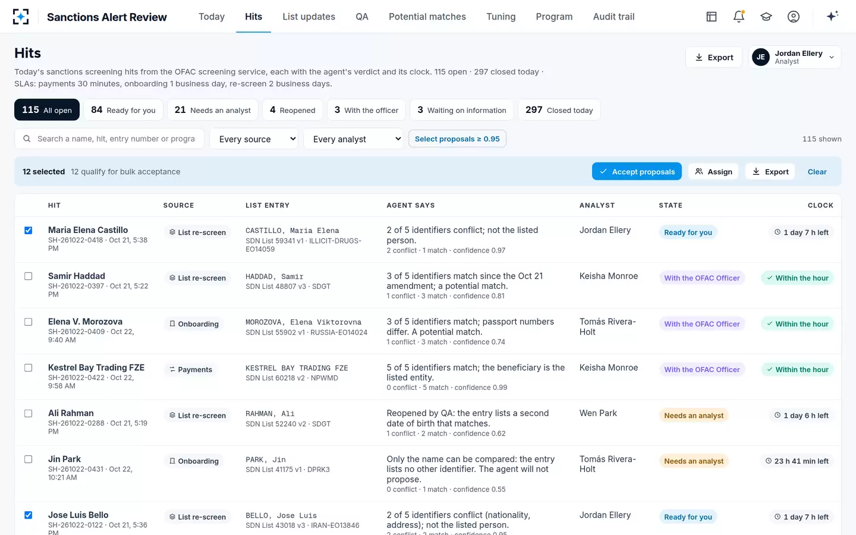856x535 pixels.
Task: Go to the Audit trail tab
Action: pyautogui.click(x=613, y=17)
